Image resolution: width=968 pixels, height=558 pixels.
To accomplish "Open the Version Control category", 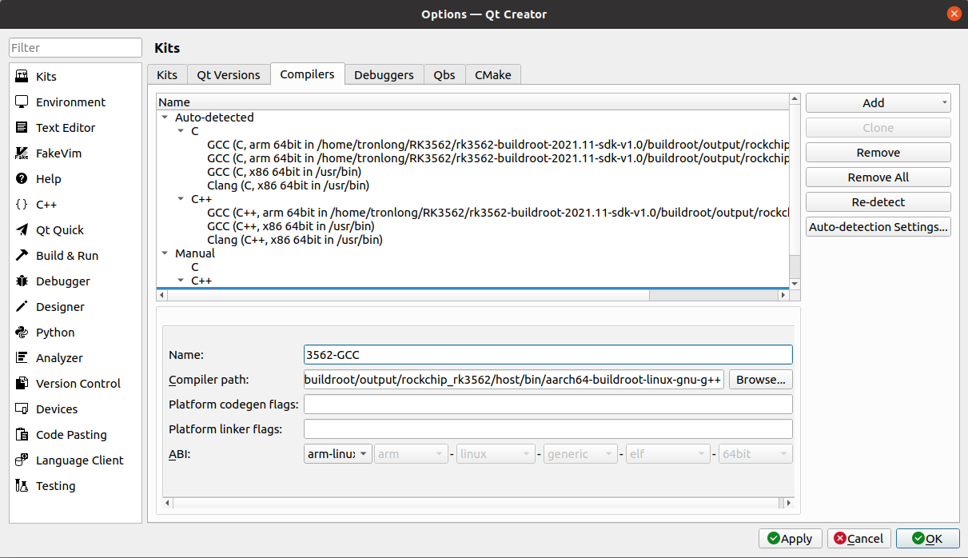I will [75, 384].
